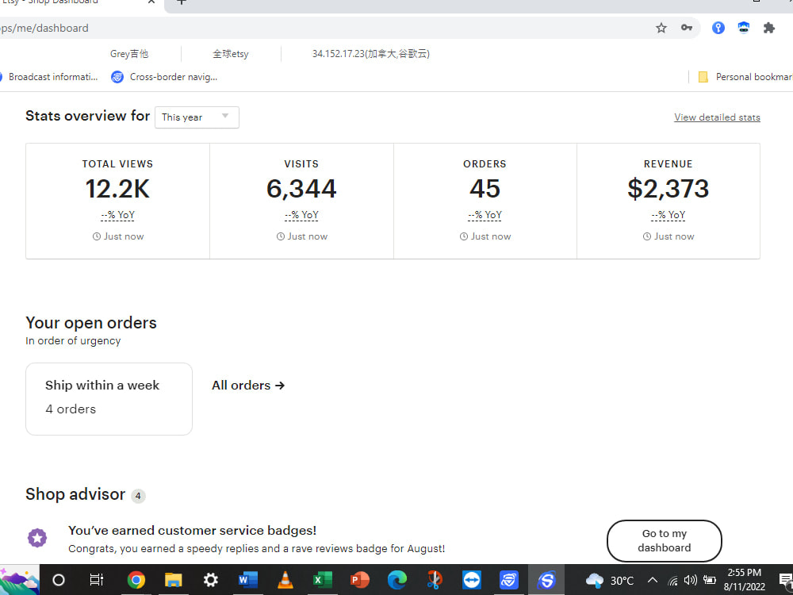This screenshot has width=793, height=595.
Task: Open the 30°C weather tray widget
Action: click(x=609, y=581)
